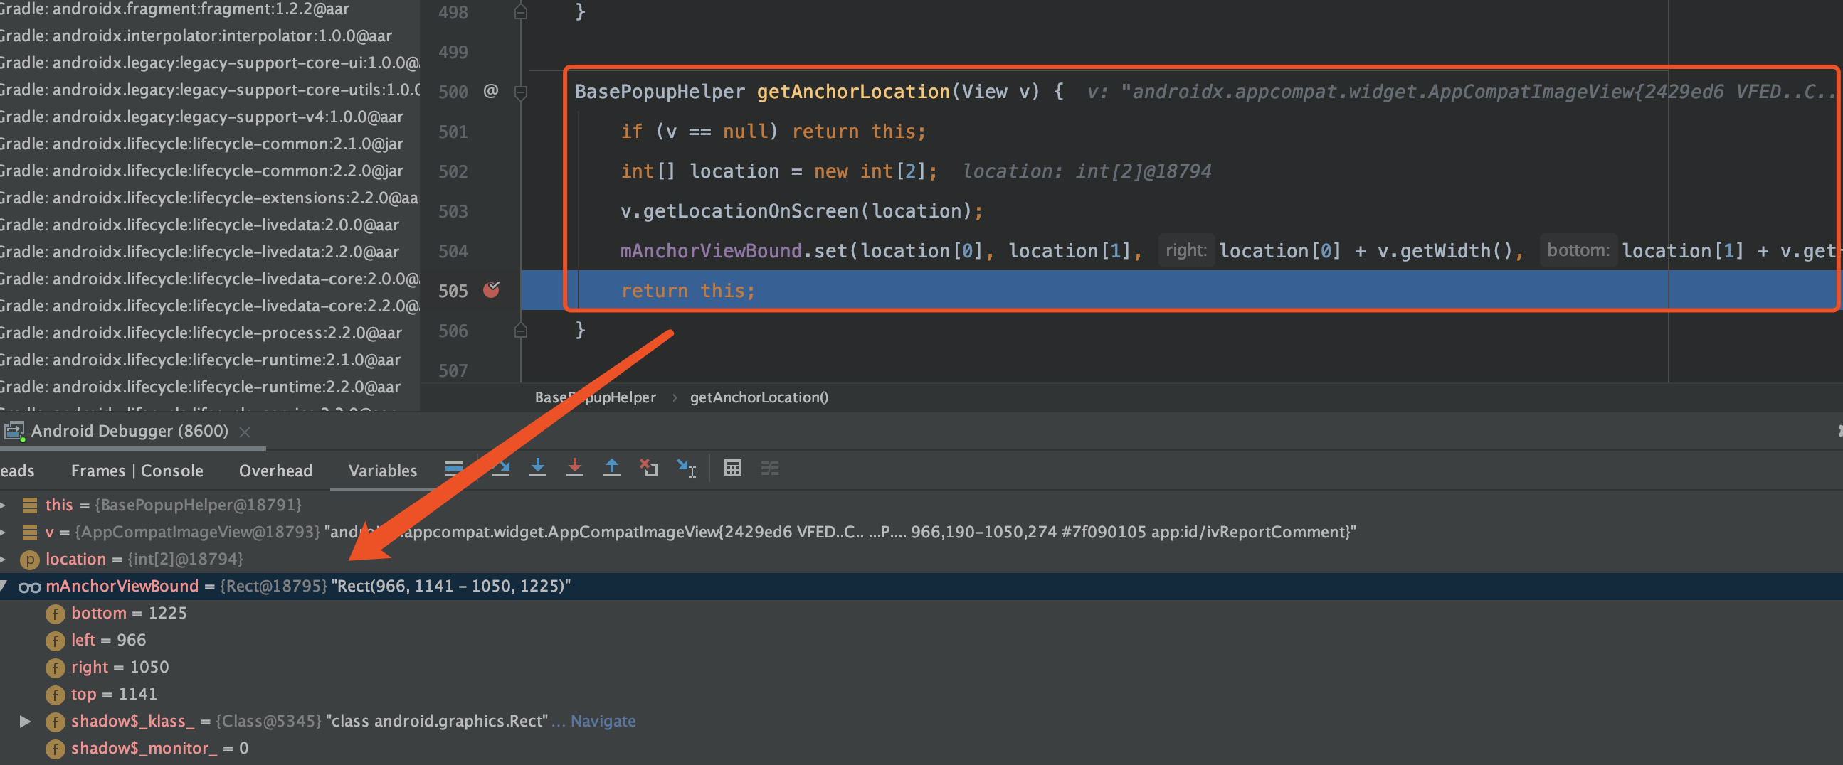Click the Android Debugger tool window icon
The image size is (1843, 765).
[x=14, y=430]
